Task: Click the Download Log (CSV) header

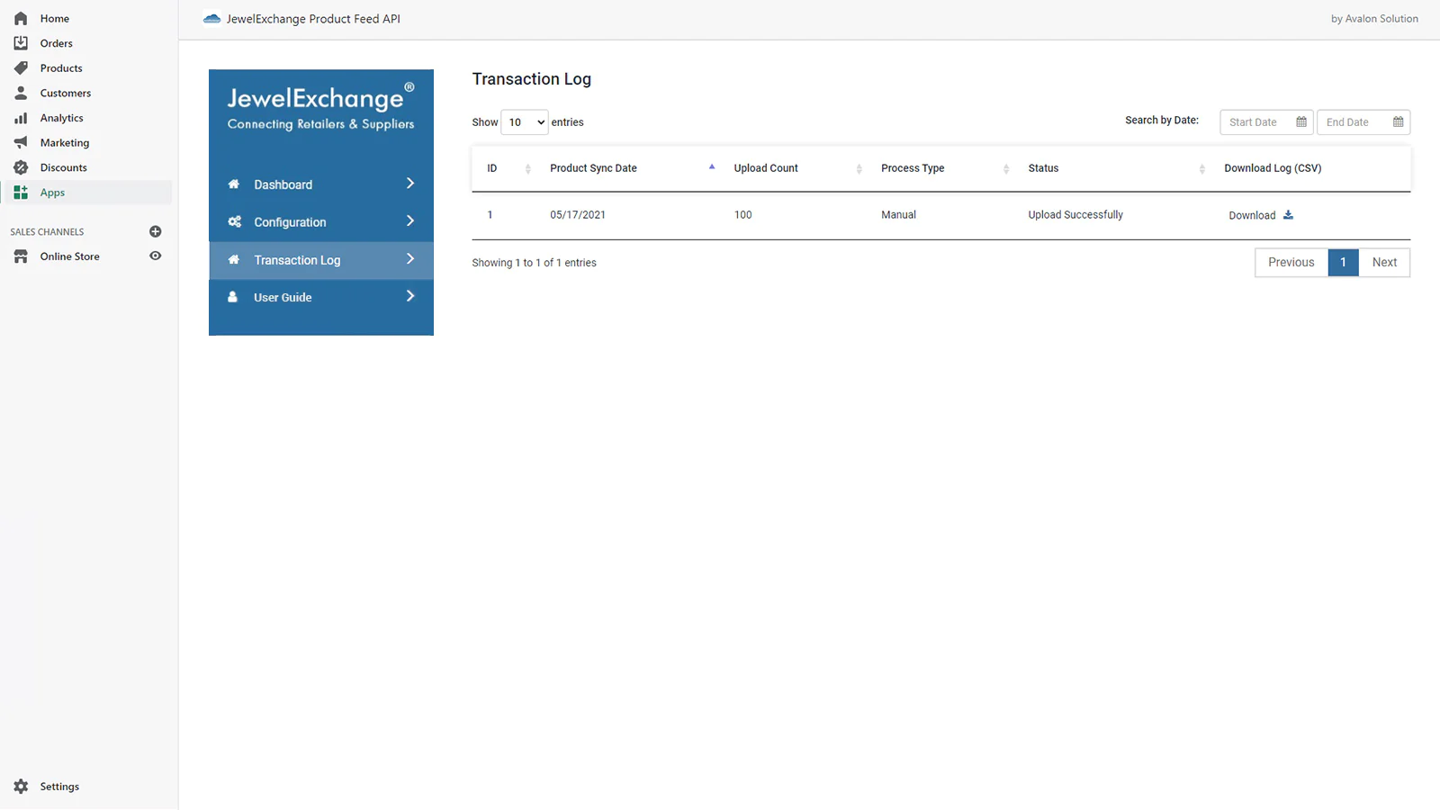Action: [x=1273, y=168]
